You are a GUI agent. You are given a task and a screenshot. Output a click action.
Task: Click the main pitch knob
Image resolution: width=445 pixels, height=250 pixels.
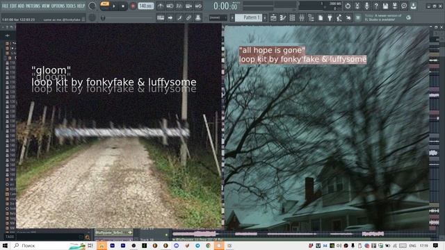92,17
